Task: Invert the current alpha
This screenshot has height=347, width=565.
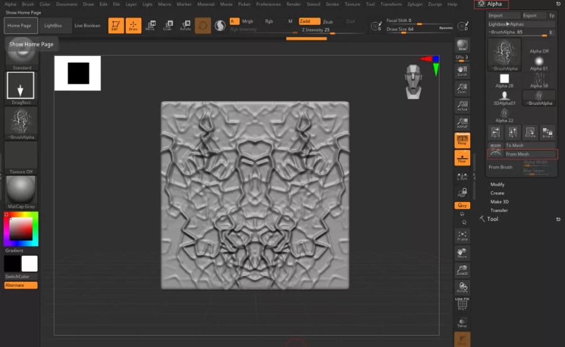Action: (547, 132)
